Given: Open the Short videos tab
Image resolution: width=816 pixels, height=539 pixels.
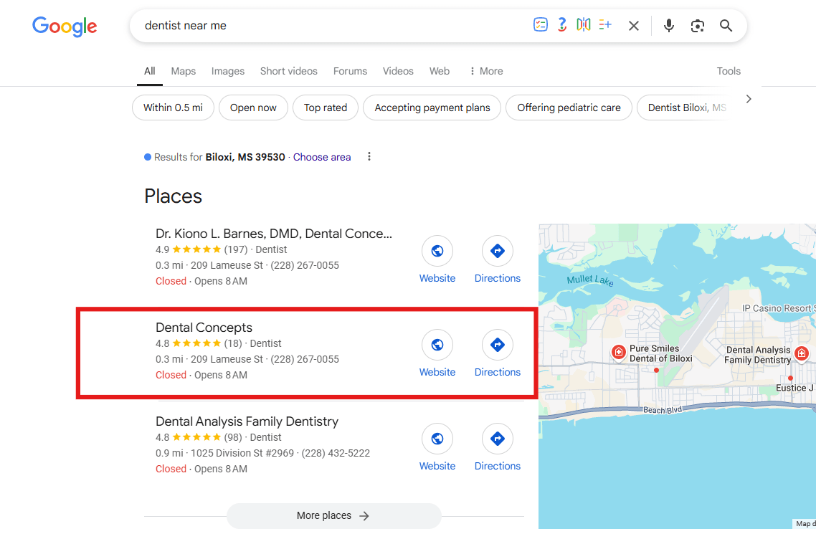Looking at the screenshot, I should tap(289, 71).
